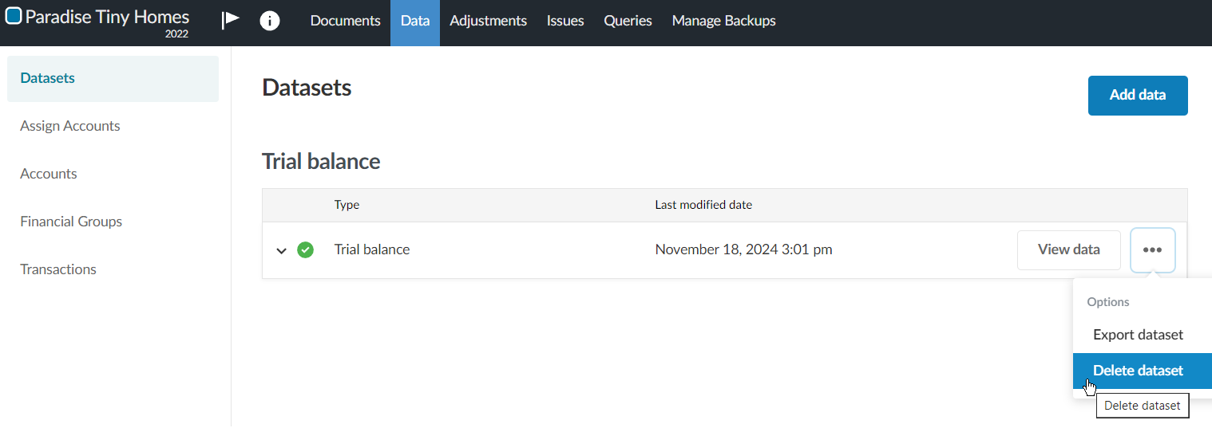This screenshot has height=428, width=1212.
Task: Open the Queries tab
Action: pyautogui.click(x=628, y=22)
